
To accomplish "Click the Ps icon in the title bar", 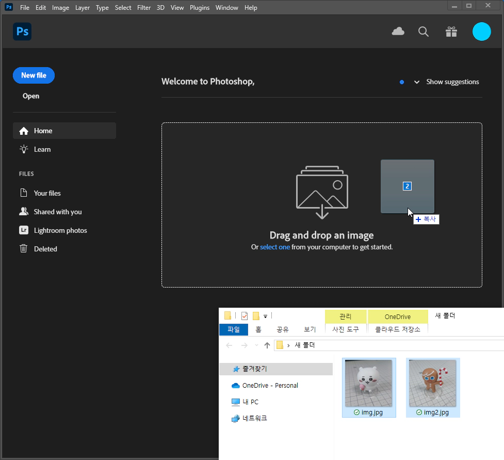I will (x=9, y=7).
